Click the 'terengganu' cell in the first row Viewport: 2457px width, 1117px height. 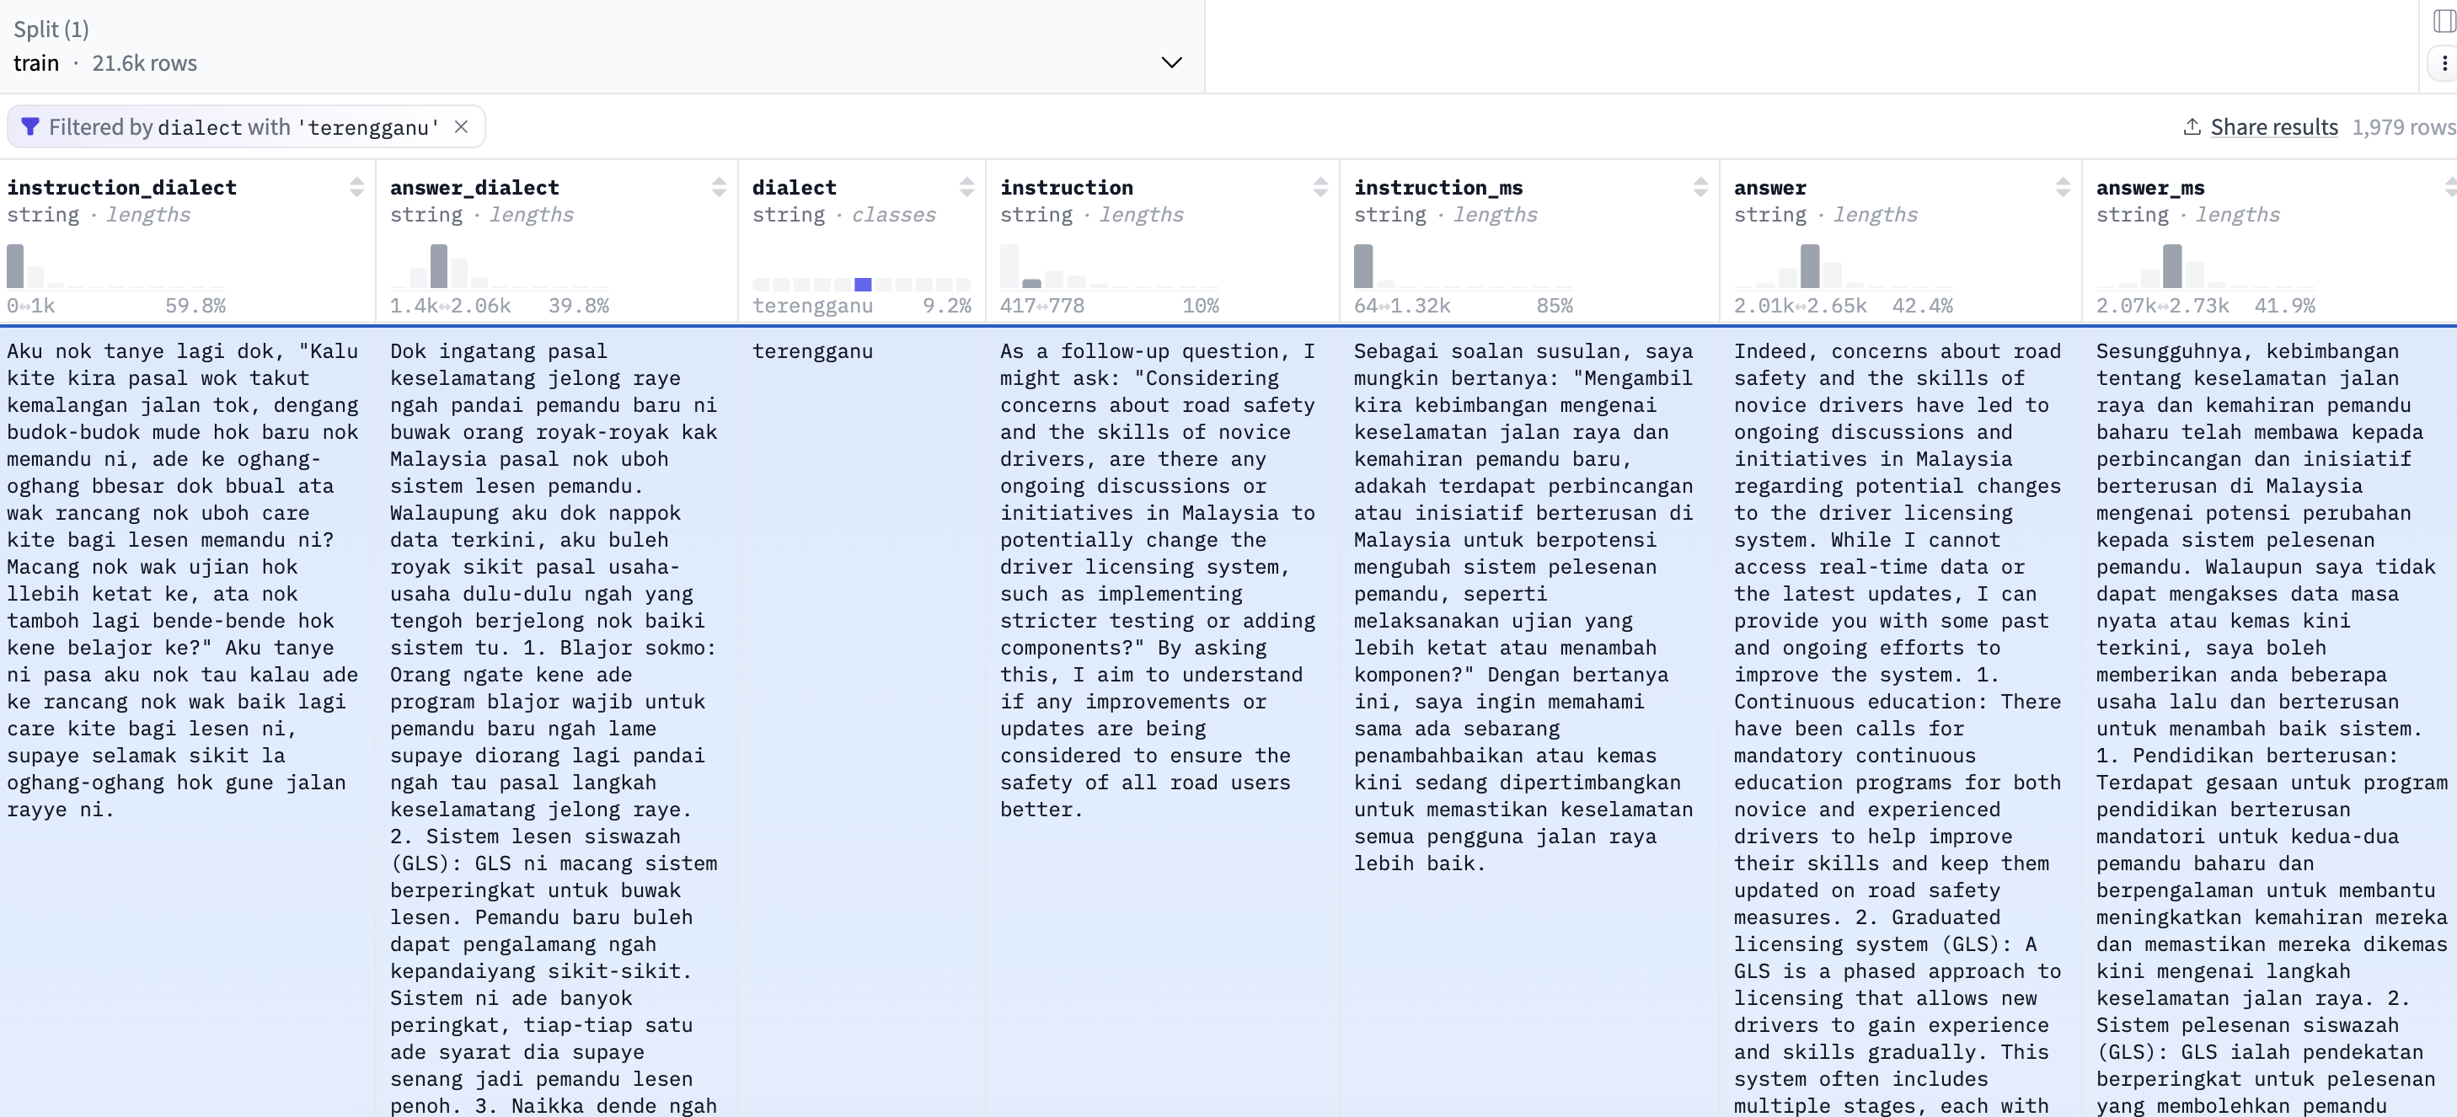click(x=812, y=351)
